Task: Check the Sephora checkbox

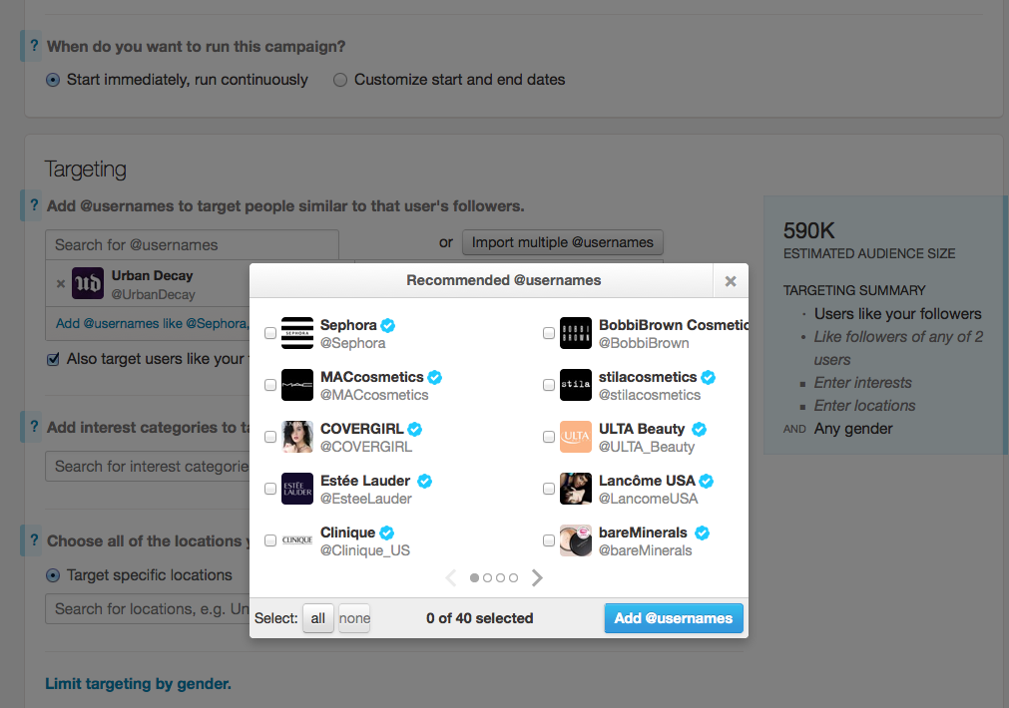Action: point(269,333)
